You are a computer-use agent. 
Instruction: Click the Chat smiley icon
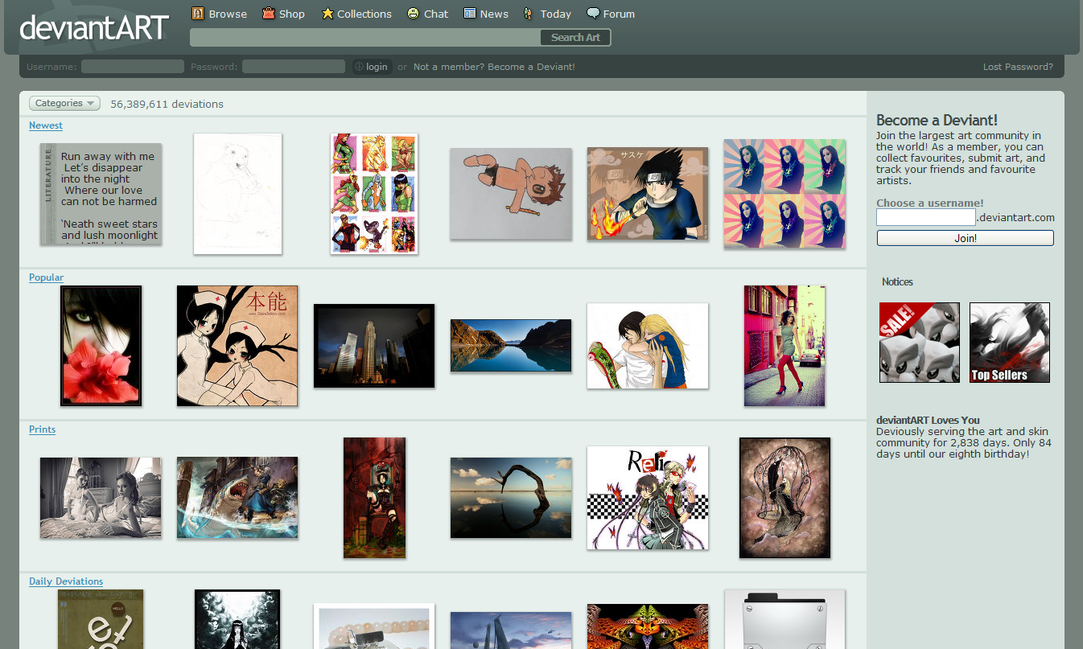(x=414, y=14)
